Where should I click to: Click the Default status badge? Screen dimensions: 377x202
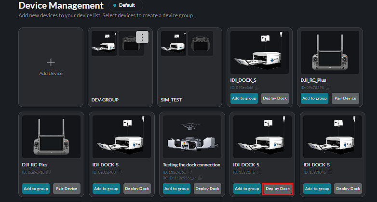click(x=126, y=5)
